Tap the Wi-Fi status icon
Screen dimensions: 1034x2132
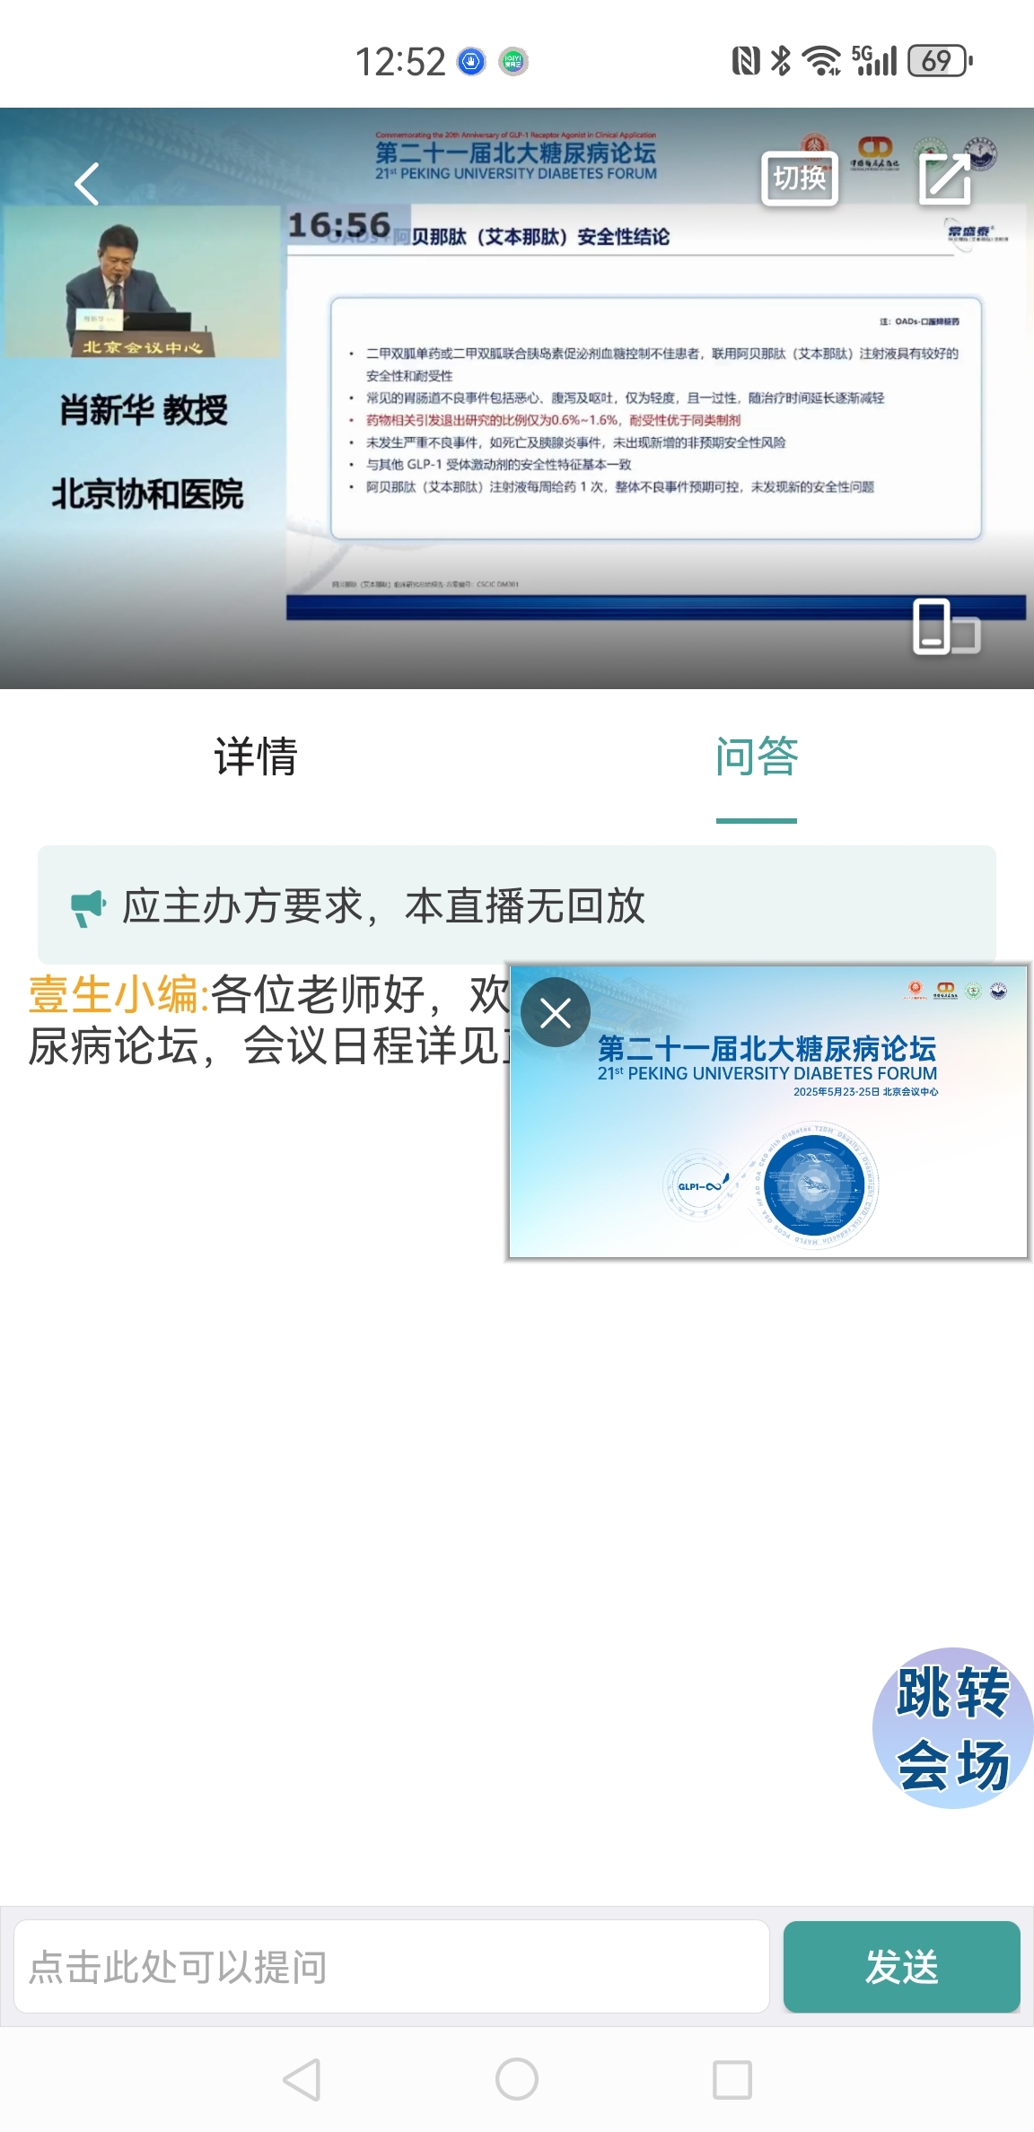(821, 61)
